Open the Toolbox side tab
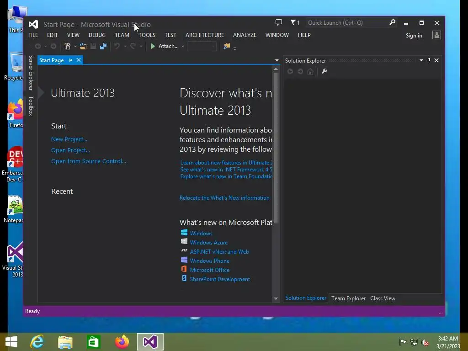Image resolution: width=468 pixels, height=351 pixels. pyautogui.click(x=31, y=106)
